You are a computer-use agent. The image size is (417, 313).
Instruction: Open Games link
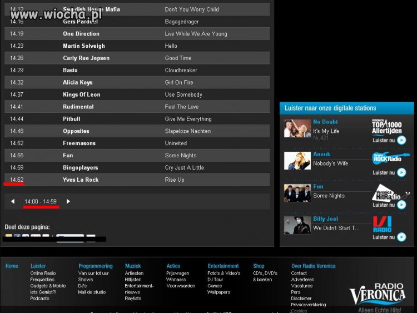tap(215, 286)
